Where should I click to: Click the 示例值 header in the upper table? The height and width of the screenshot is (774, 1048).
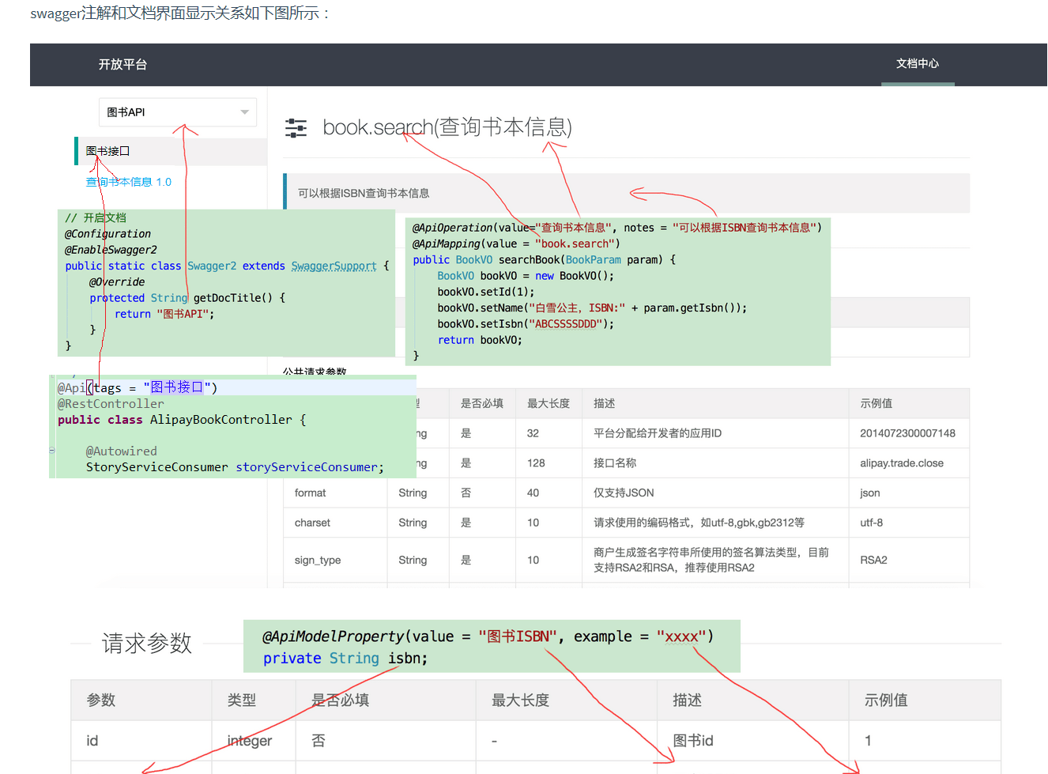coord(876,403)
